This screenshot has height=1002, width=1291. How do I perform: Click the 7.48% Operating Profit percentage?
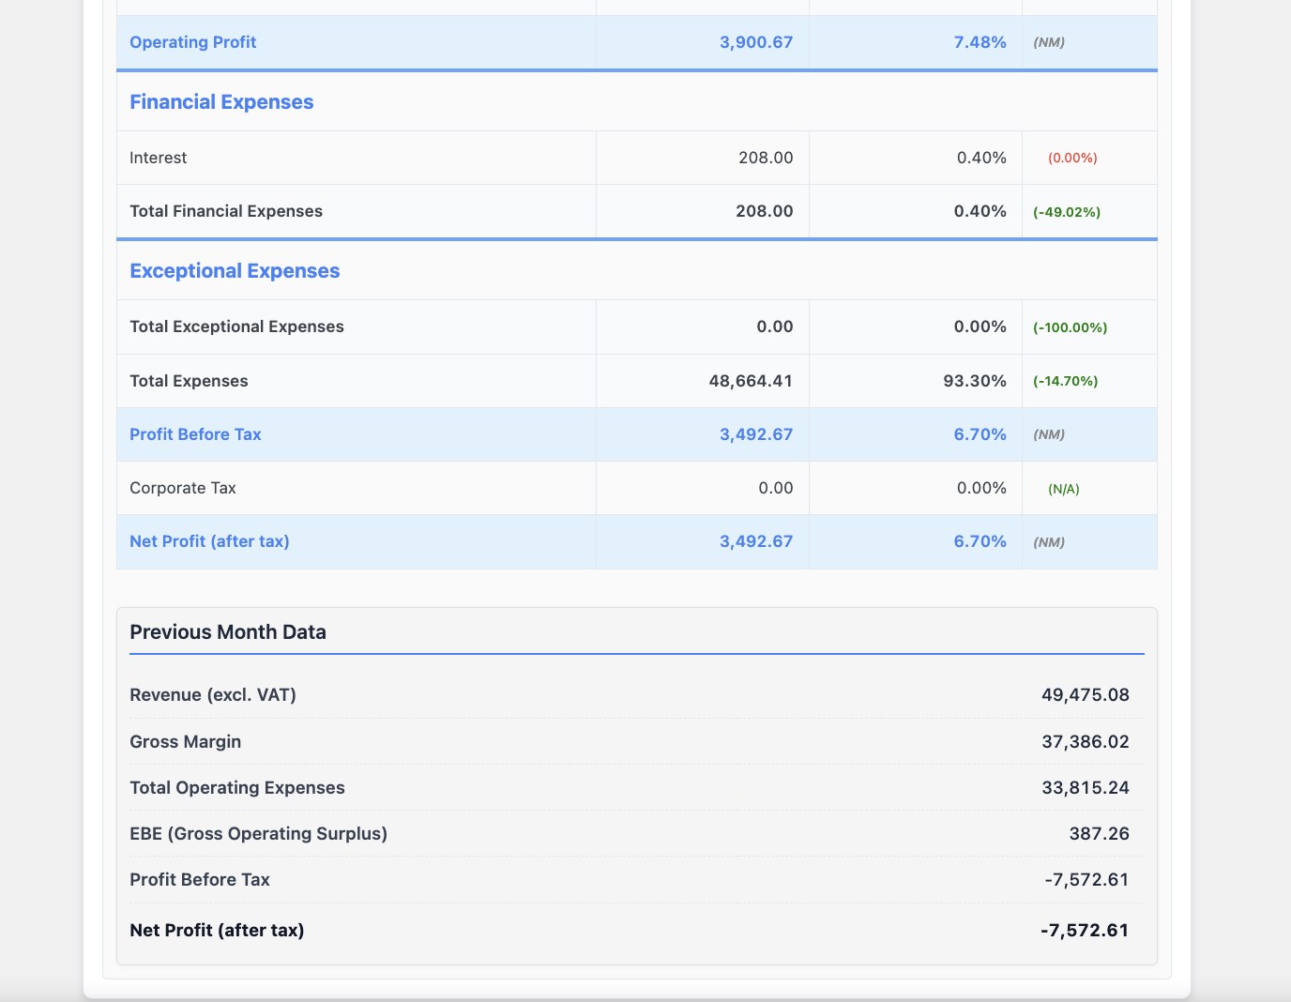coord(980,42)
